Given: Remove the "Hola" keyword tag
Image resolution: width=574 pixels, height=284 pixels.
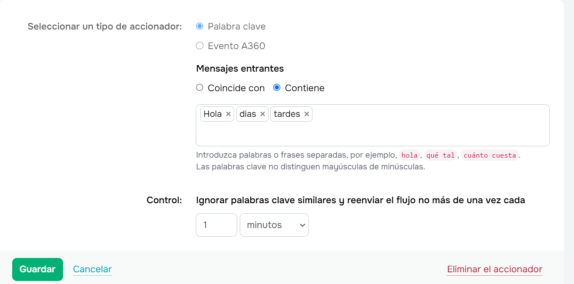Looking at the screenshot, I should pos(228,114).
